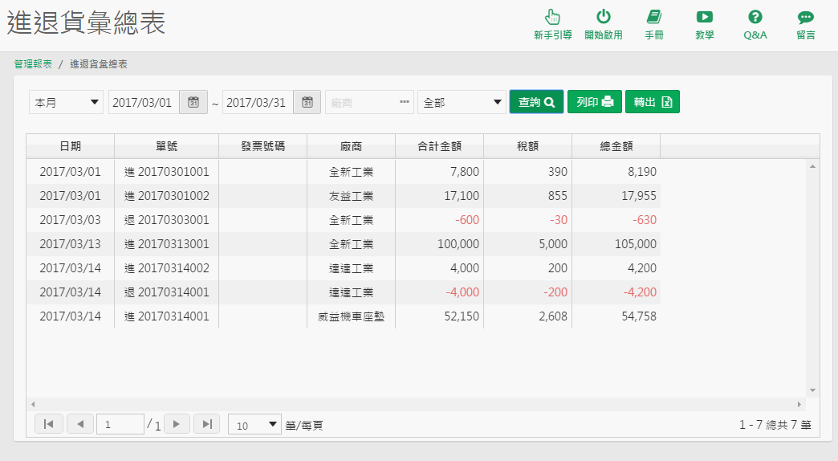The image size is (838, 461).
Task: Click the page number input box
Action: pyautogui.click(x=120, y=424)
